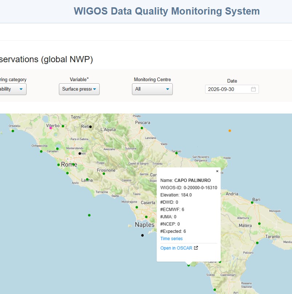Click the Naples city label on the map
The image size is (292, 294).
click(x=145, y=225)
